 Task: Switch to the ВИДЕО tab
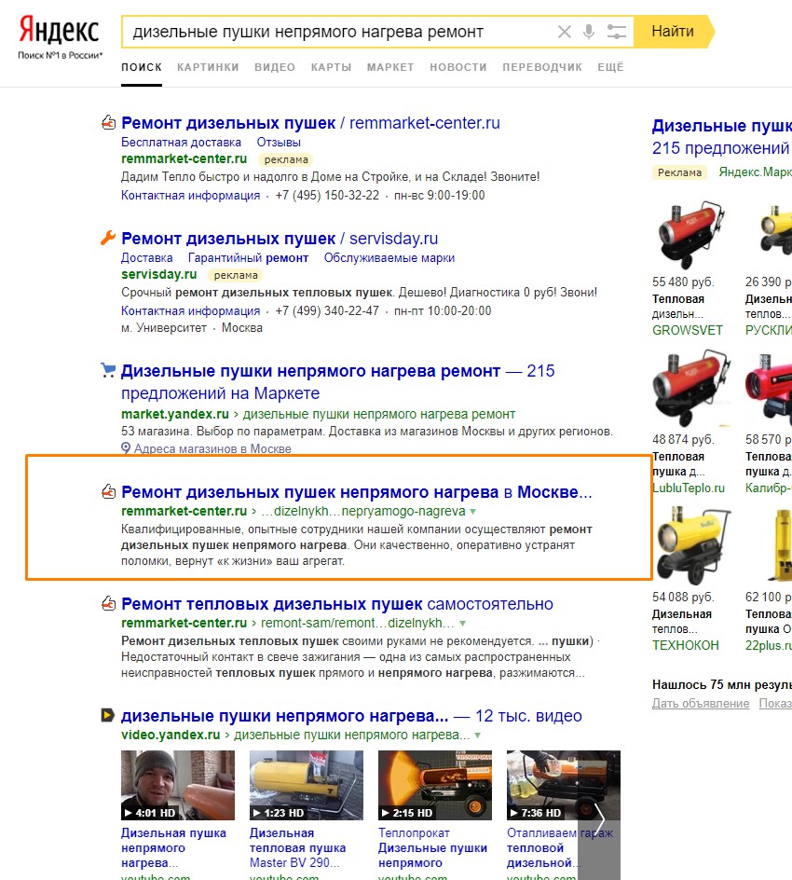click(275, 67)
